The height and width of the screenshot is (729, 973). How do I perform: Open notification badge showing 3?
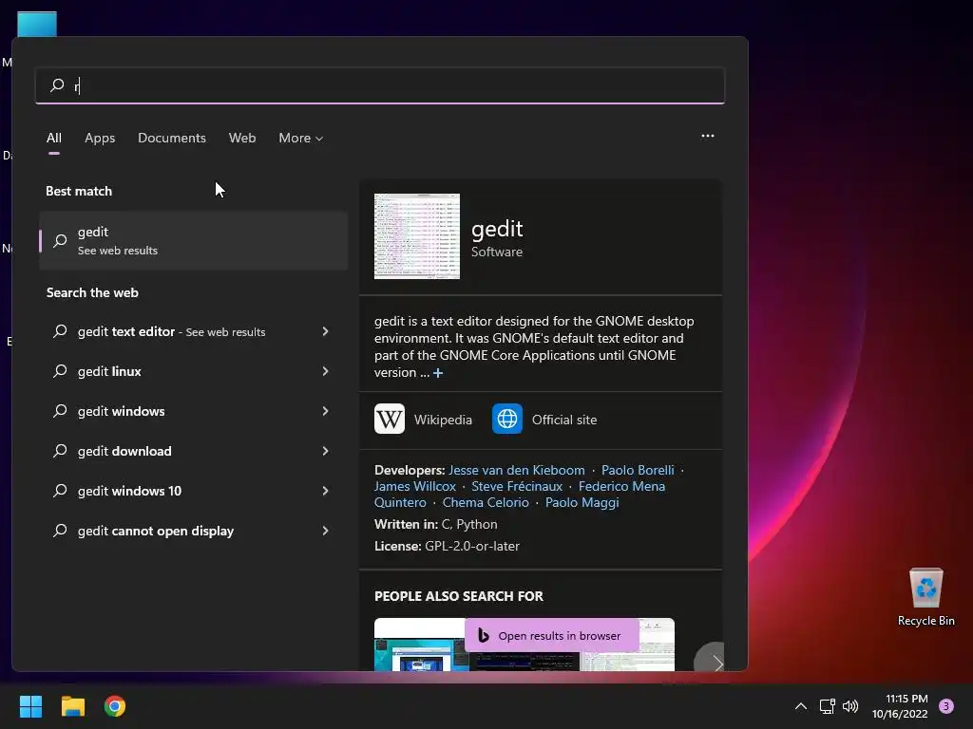(945, 706)
